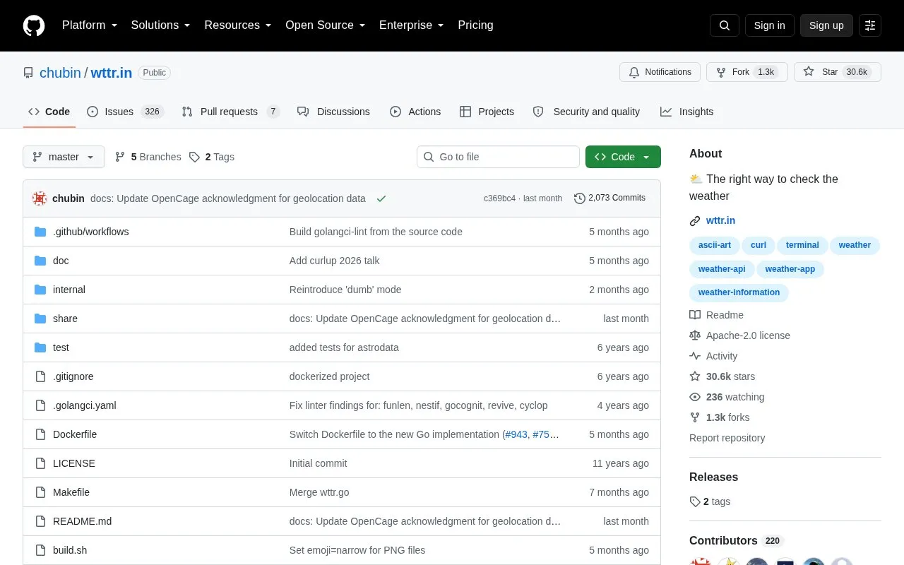904x565 pixels.
Task: Click the .github/workflows folder icon
Action: point(40,232)
